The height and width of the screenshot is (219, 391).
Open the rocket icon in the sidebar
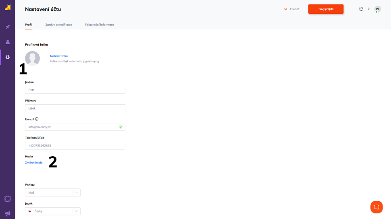pyautogui.click(x=7, y=27)
